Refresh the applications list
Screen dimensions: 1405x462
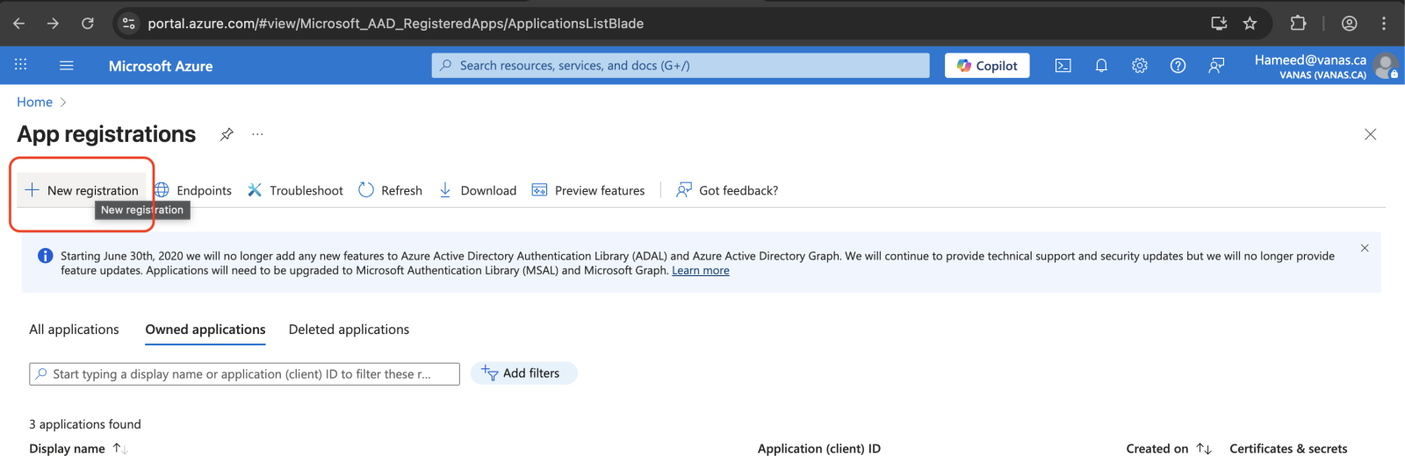tap(391, 190)
